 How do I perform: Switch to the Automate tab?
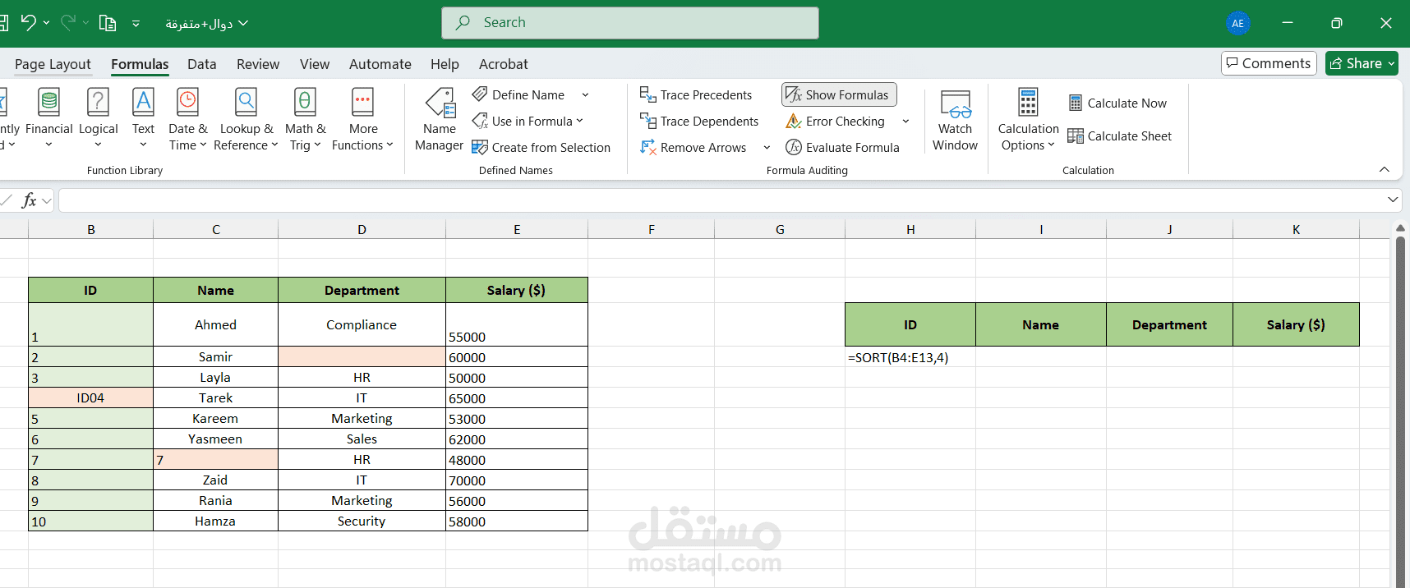[380, 64]
